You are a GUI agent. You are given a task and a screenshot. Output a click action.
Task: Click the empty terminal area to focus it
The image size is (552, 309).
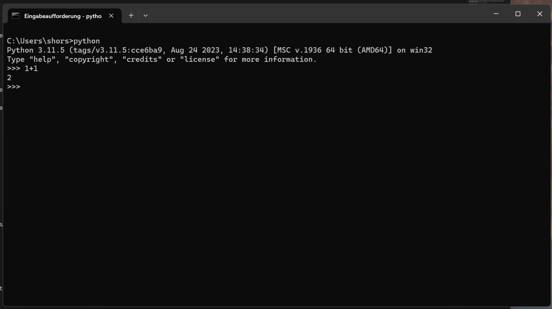tap(252, 180)
